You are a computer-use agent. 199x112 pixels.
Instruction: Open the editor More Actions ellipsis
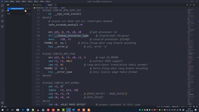197,5
